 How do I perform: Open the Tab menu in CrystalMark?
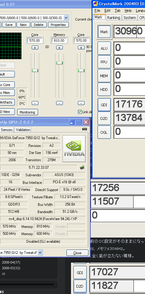pyautogui.click(x=118, y=11)
